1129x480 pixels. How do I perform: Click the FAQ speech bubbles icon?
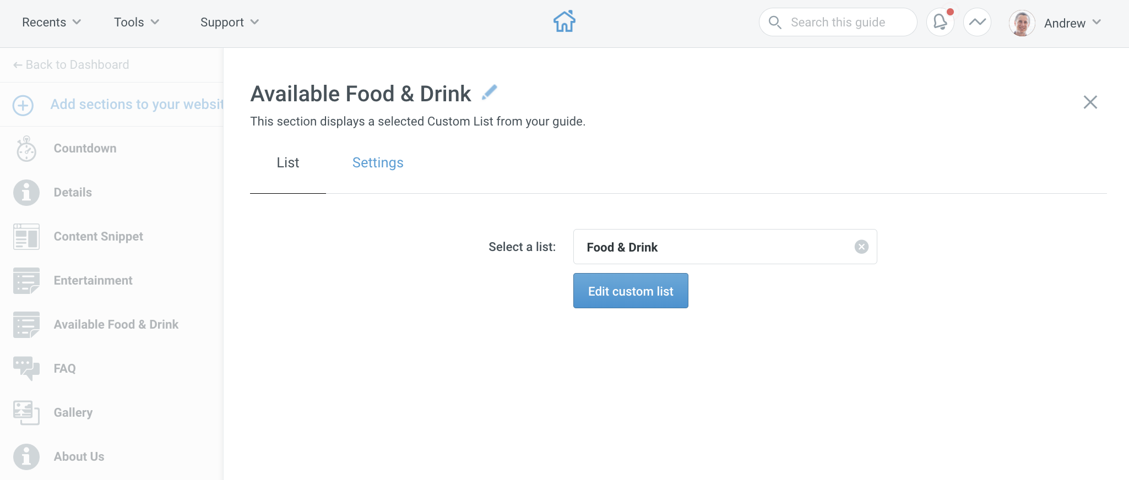coord(26,369)
